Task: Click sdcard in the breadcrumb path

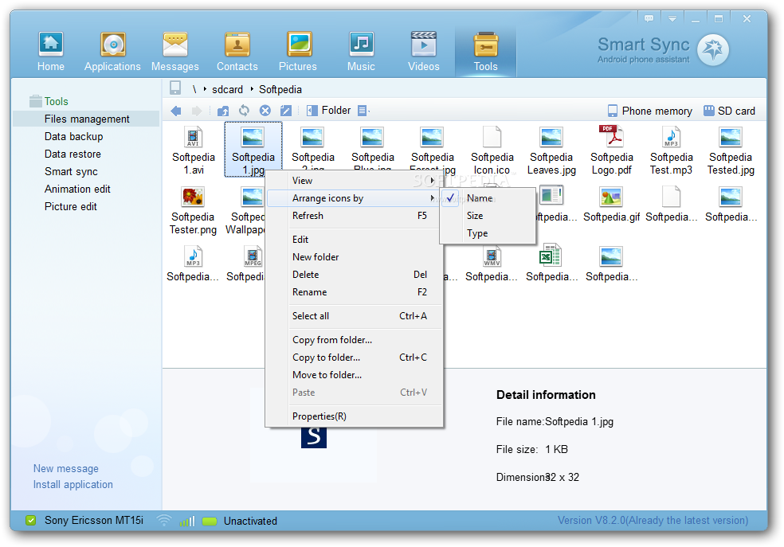Action: [x=228, y=89]
